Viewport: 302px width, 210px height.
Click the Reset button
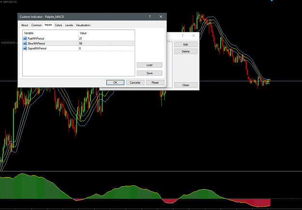click(155, 83)
